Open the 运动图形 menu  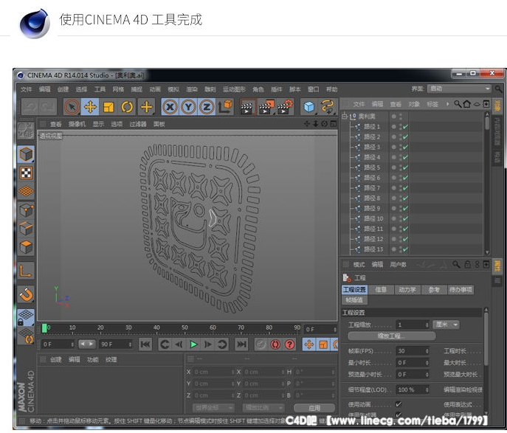coord(234,89)
